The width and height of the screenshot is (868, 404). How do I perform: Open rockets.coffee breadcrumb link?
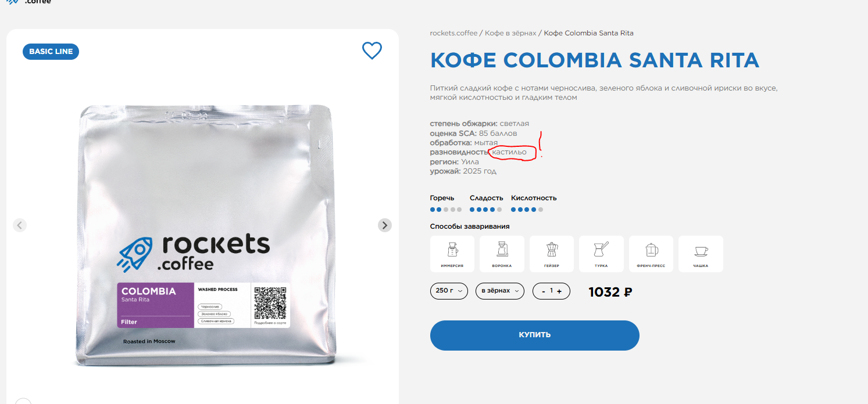453,33
